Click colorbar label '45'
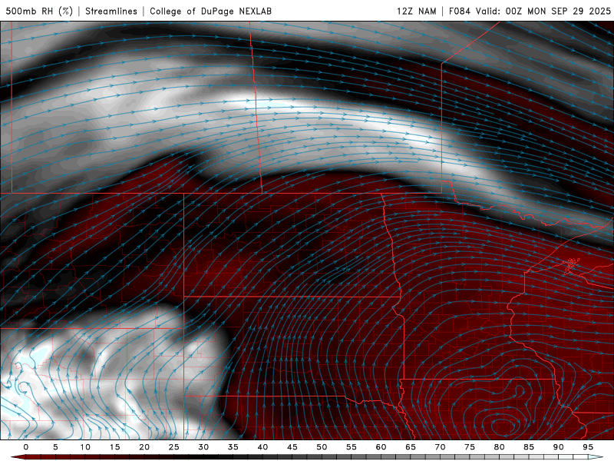 [x=292, y=447]
